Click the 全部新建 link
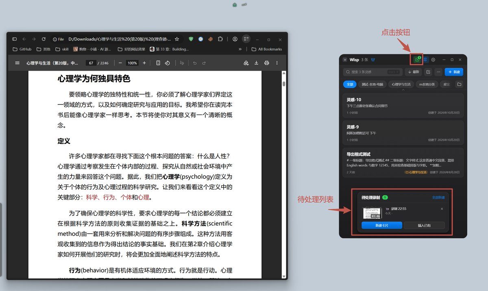This screenshot has height=291, width=488. tap(438, 198)
